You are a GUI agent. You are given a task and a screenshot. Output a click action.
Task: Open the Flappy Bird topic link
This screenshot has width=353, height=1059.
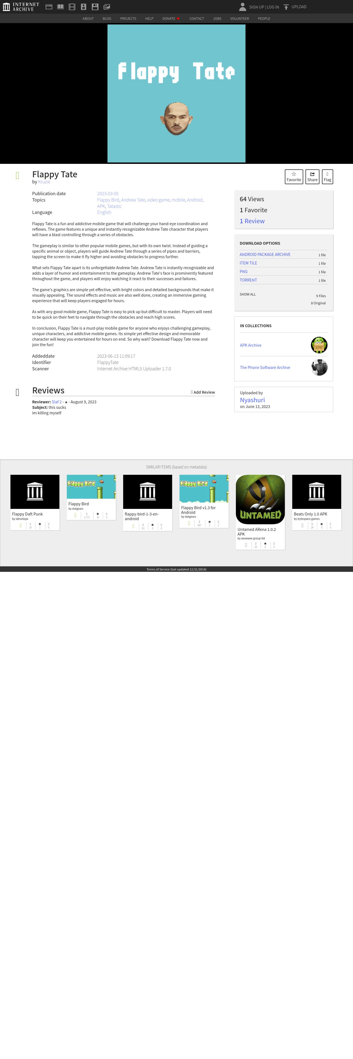point(108,200)
